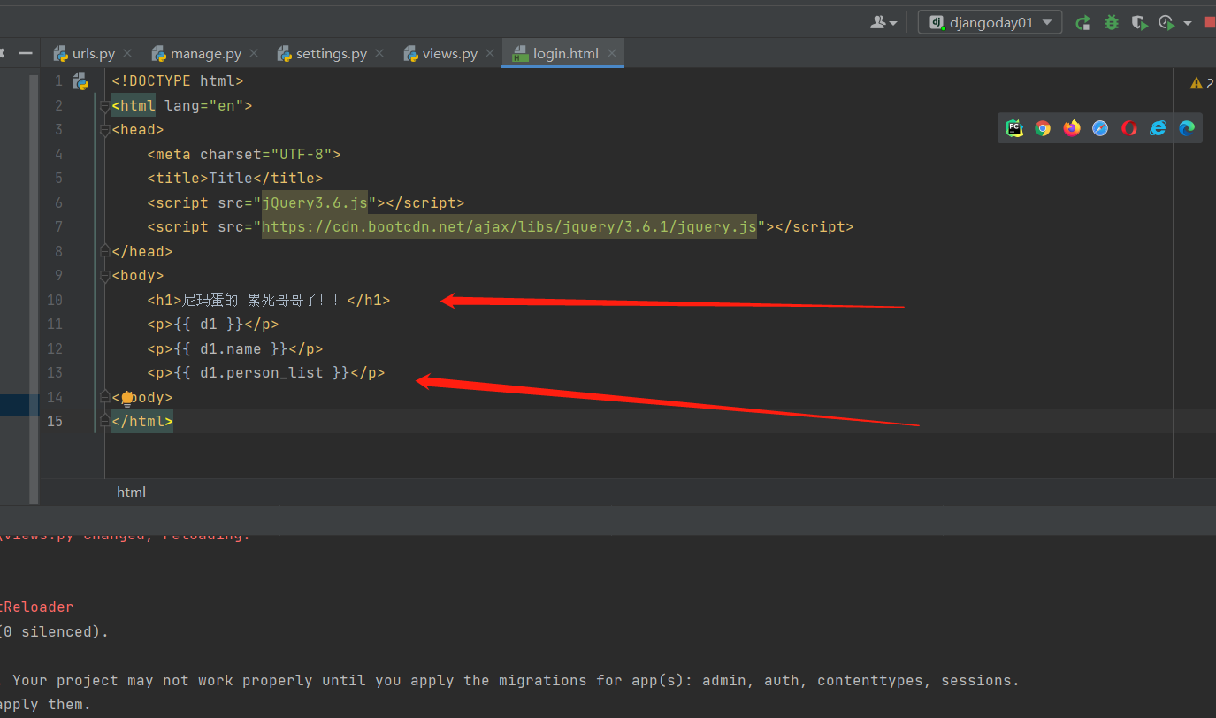
Task: Click fold marker at closing head tag
Action: pyautogui.click(x=105, y=251)
